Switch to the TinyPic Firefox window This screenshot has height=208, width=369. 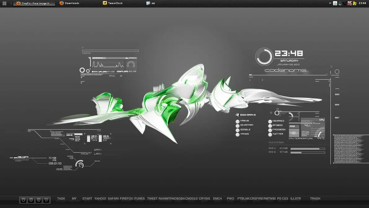pos(34,3)
